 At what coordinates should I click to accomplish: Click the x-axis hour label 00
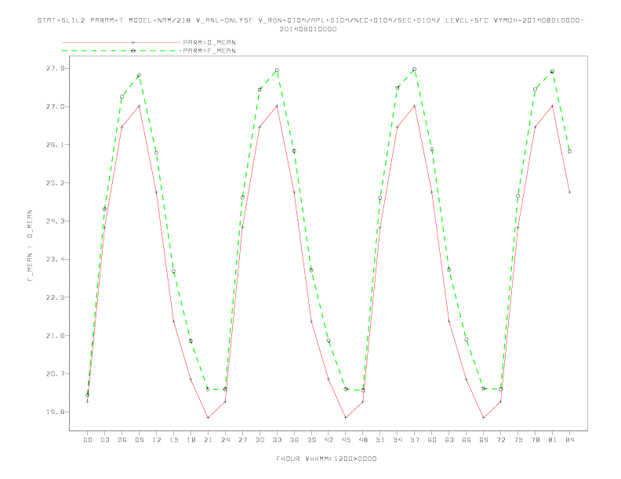[x=88, y=440]
